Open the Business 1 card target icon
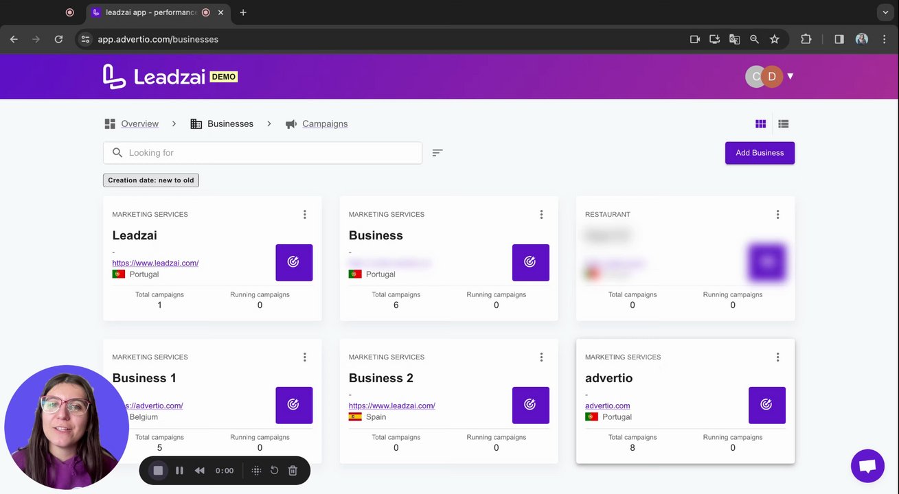 294,405
